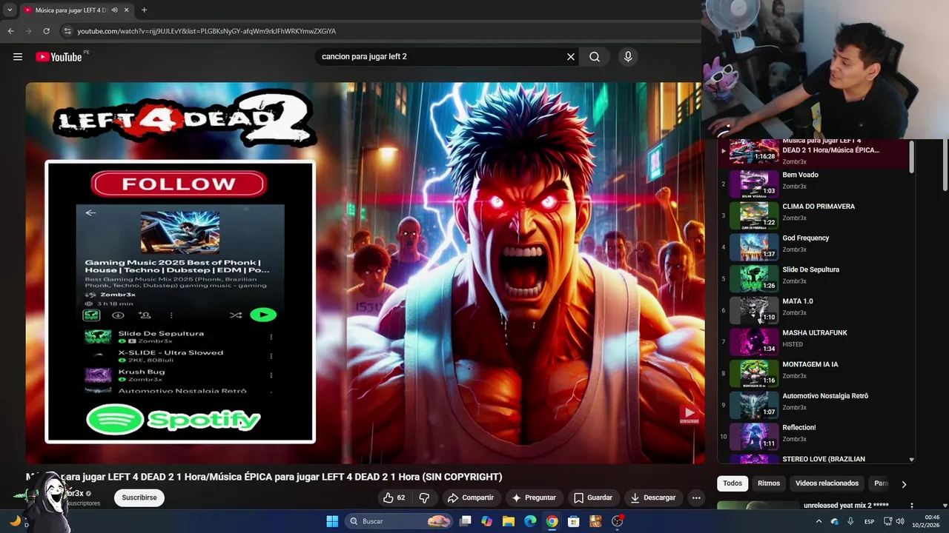Open Copilot from the taskbar
Viewport: 949px width, 533px height.
tap(486, 521)
